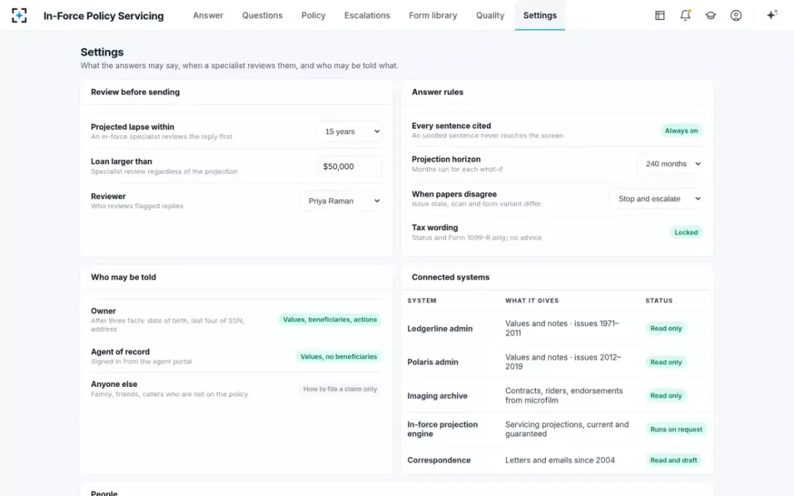Open the Reviewer dropdown showing Priya Raman
This screenshot has height=496, width=794.
click(341, 201)
